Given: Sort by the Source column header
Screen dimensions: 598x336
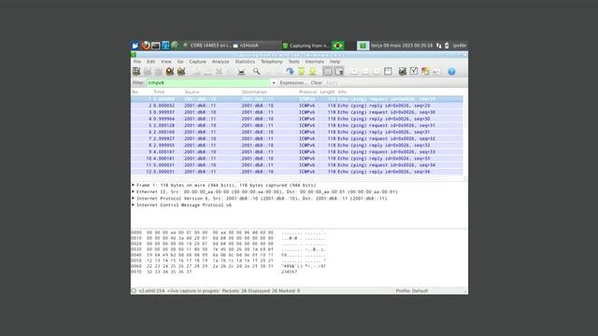Looking at the screenshot, I should [192, 91].
